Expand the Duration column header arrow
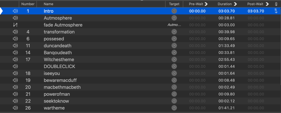281x113 pixels. [235, 4]
